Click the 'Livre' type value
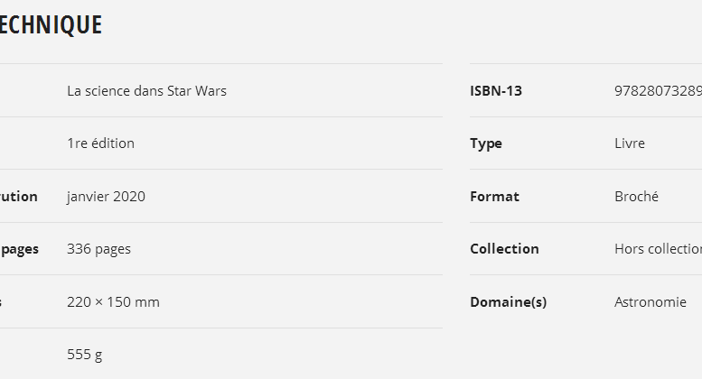 point(629,143)
